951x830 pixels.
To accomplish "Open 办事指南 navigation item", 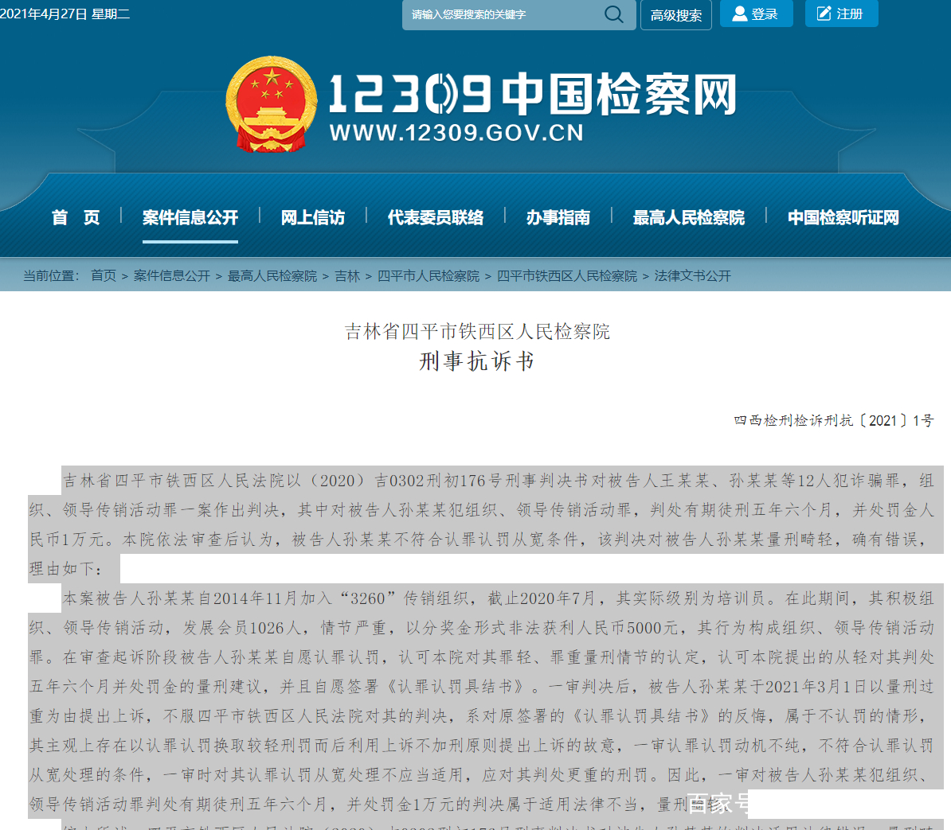I will click(558, 217).
